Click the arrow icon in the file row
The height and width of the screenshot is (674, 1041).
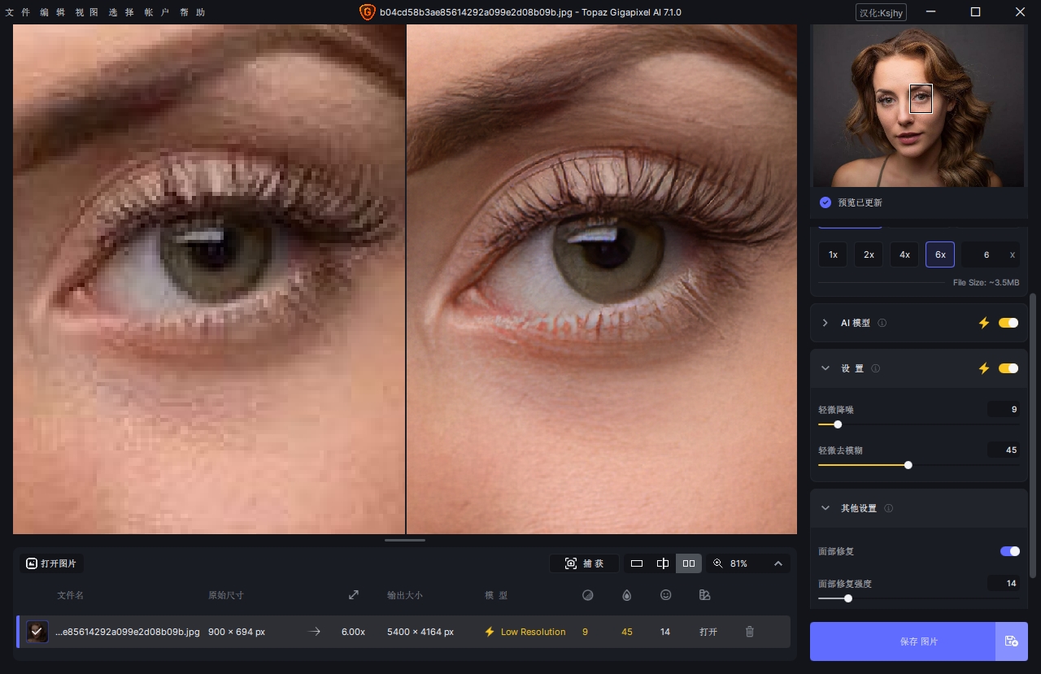(x=315, y=632)
